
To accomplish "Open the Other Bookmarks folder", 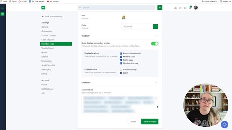I will [210, 1].
